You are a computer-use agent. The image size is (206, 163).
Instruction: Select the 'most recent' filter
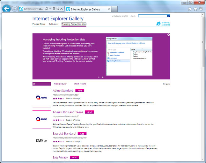pyautogui.click(x=80, y=84)
